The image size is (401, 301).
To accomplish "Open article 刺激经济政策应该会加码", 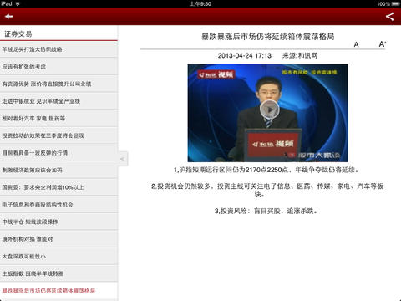I will point(58,170).
